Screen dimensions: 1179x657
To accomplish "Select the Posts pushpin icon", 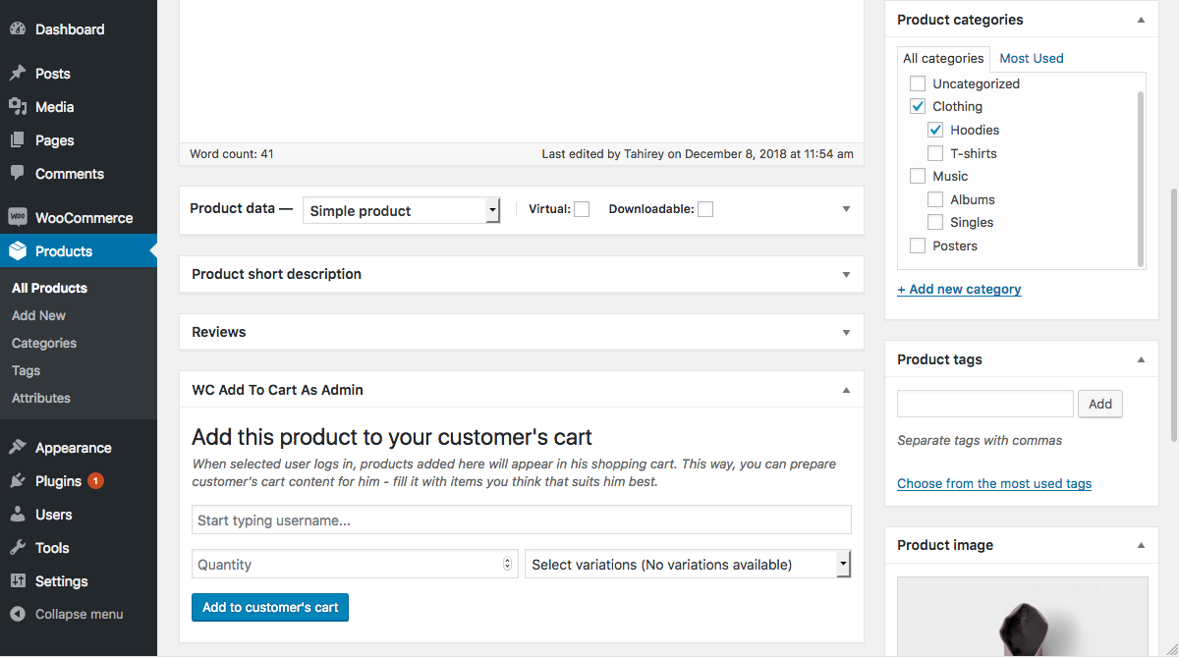I will pyautogui.click(x=18, y=74).
